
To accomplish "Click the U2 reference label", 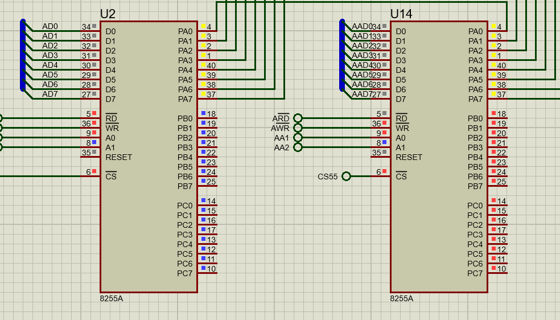I will tap(108, 14).
